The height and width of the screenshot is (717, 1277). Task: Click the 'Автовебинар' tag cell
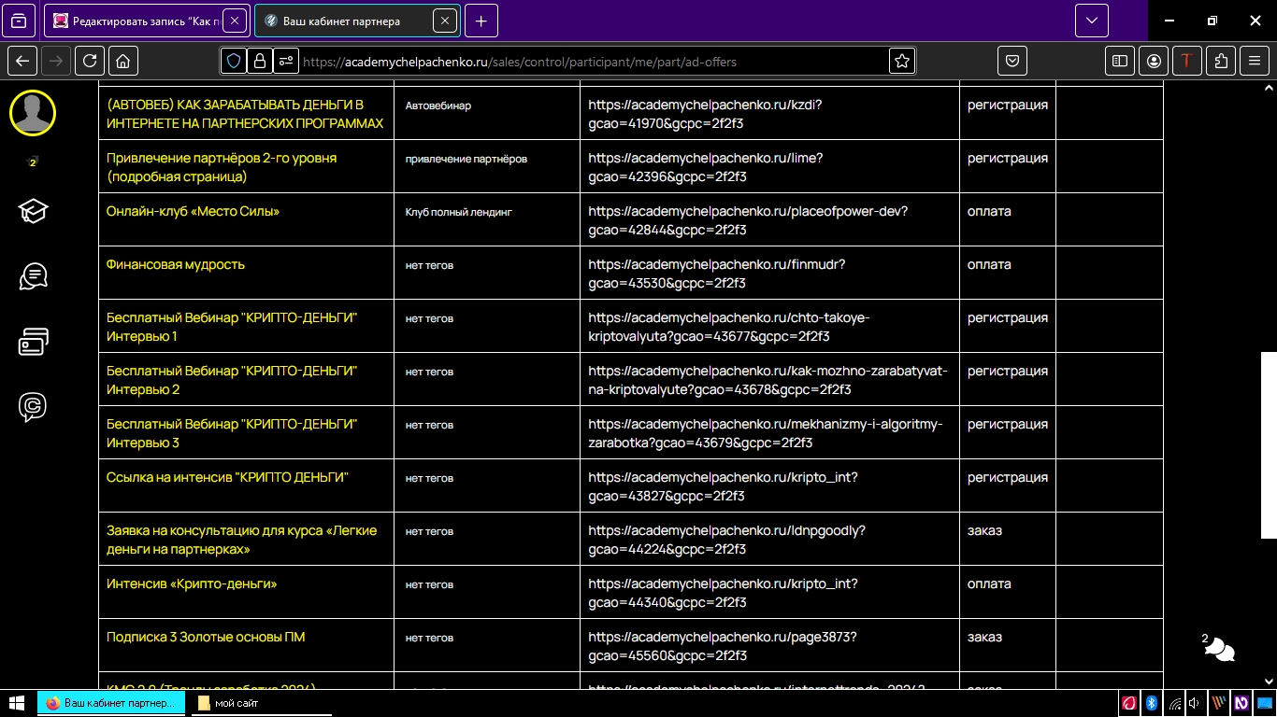(438, 105)
